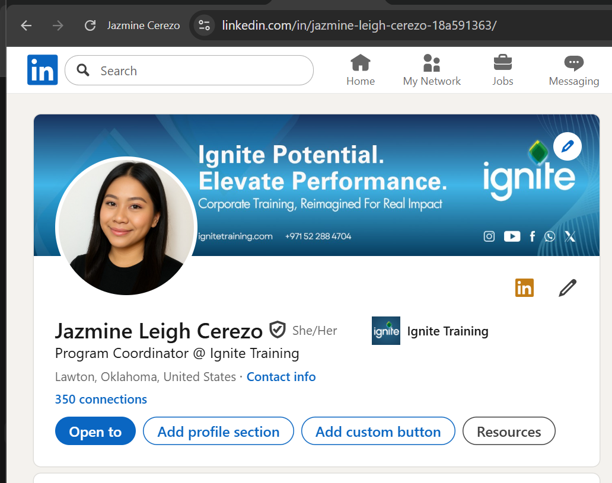Click the Ignite cover banner image

click(317, 185)
